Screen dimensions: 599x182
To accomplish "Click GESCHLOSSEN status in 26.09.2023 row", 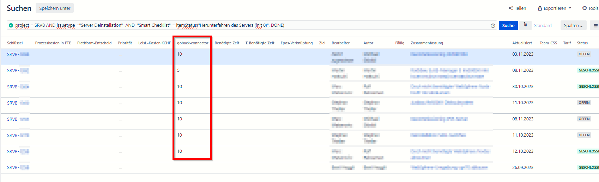I will [588, 168].
